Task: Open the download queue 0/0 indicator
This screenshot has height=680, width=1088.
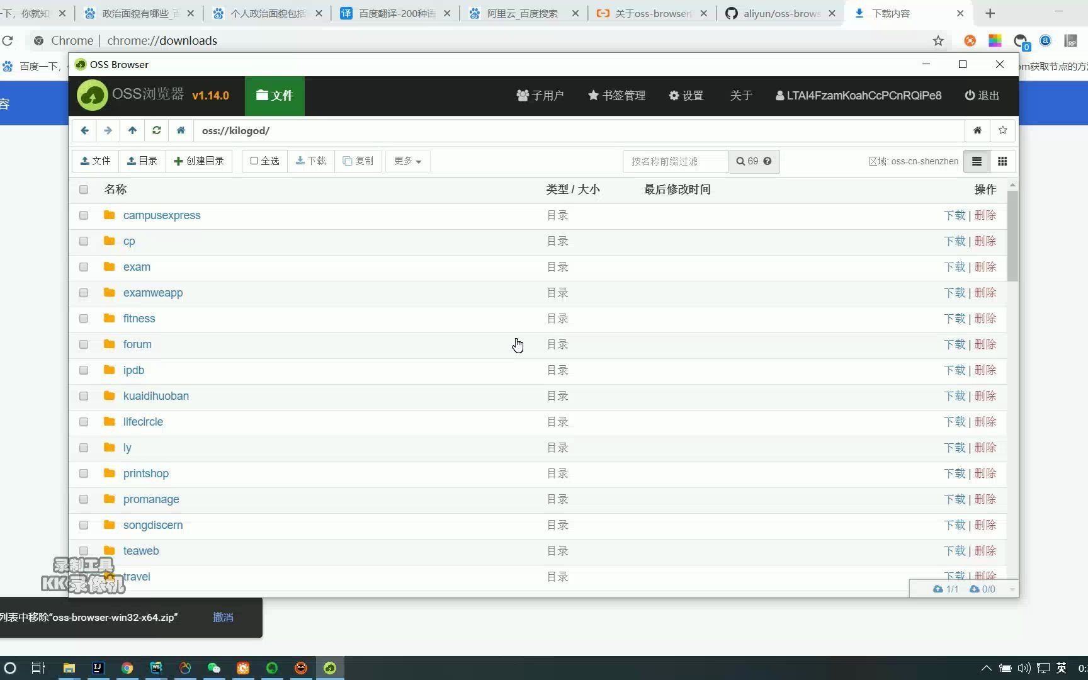Action: click(x=982, y=589)
